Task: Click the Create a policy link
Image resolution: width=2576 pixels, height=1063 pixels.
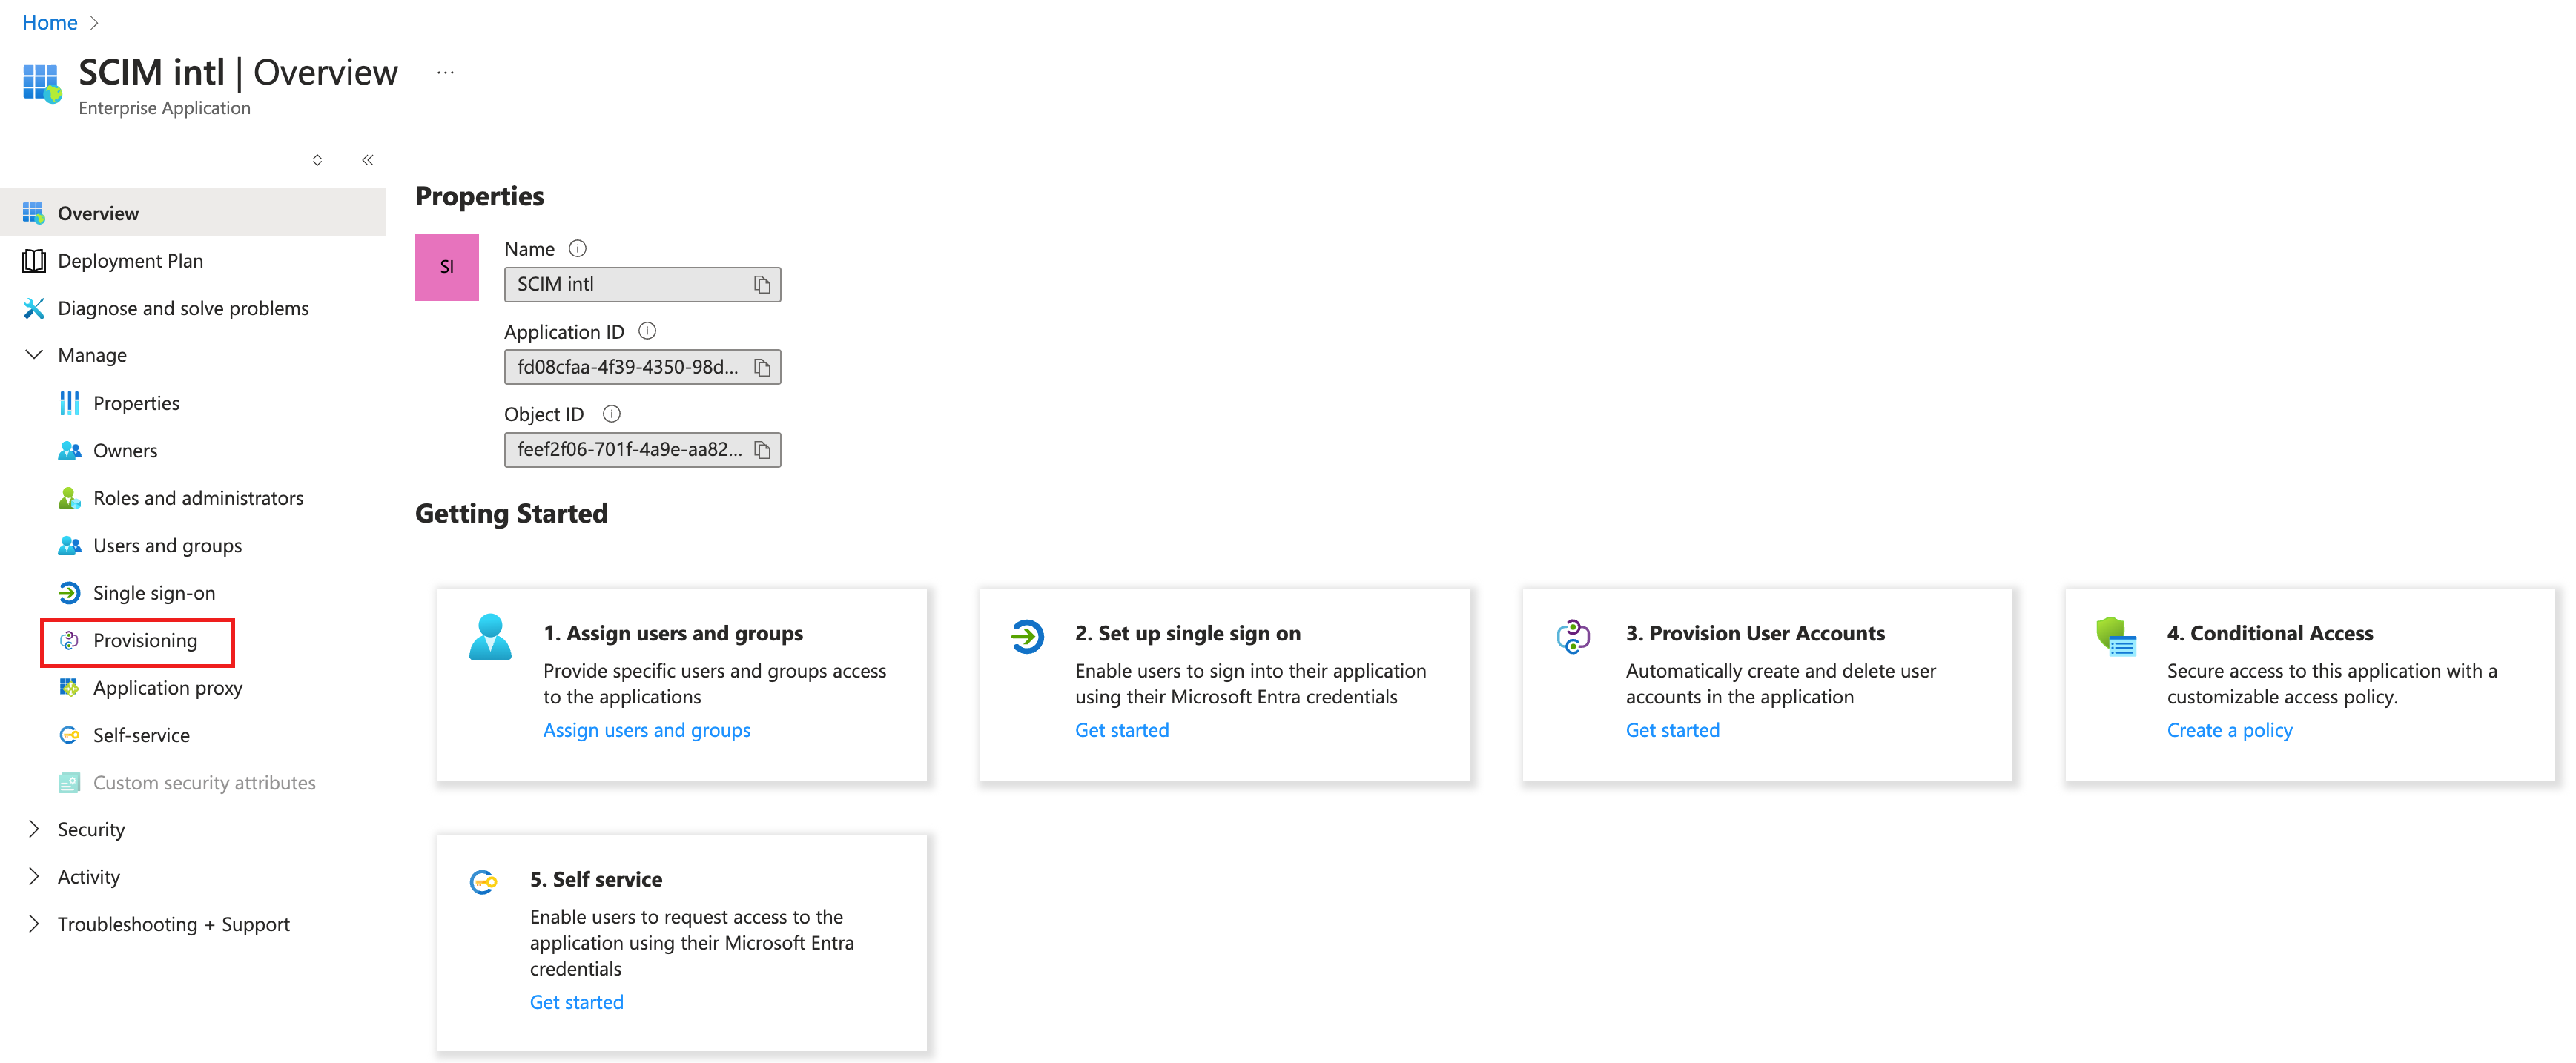Action: (x=2229, y=730)
